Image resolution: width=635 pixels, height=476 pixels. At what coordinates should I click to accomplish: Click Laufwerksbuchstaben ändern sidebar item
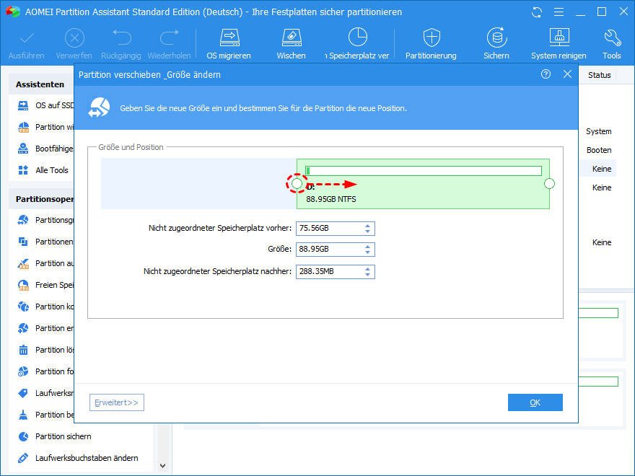78,458
